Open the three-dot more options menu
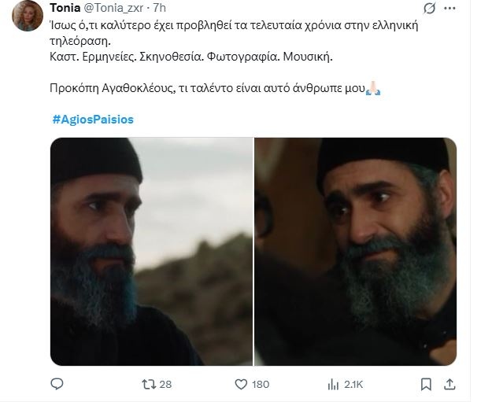Viewport: 492px width, 402px height. [449, 9]
